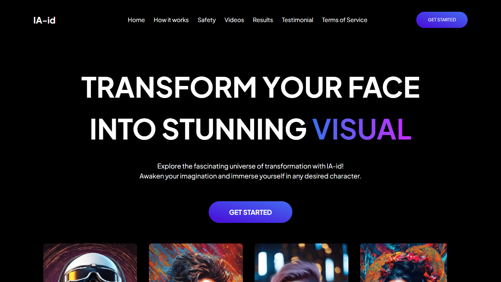Screen dimensions: 501x282
Task: Click the word FACE in the headline
Action: (384, 87)
